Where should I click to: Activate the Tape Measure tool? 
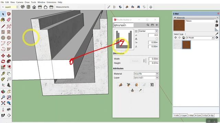point(3,74)
